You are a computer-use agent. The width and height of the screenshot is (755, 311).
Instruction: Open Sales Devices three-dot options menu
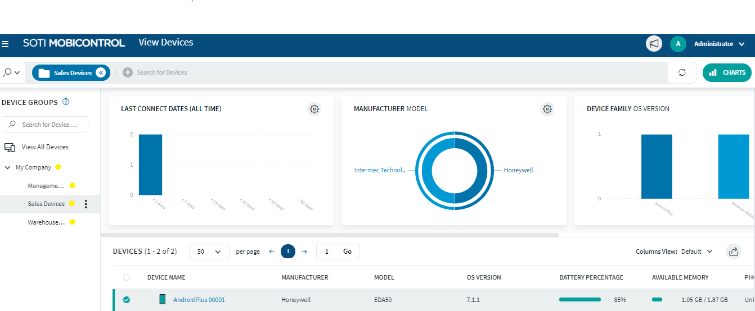[86, 204]
